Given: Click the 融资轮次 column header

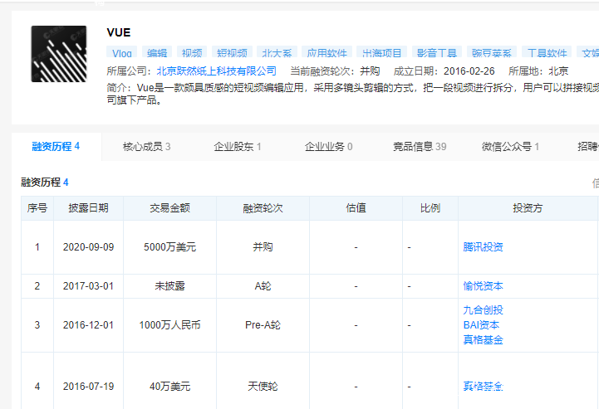Looking at the screenshot, I should 263,208.
